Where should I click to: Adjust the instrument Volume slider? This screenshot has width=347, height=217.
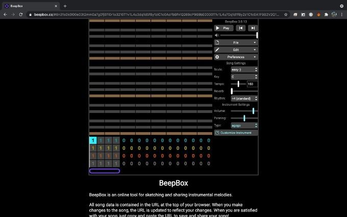pyautogui.click(x=244, y=111)
